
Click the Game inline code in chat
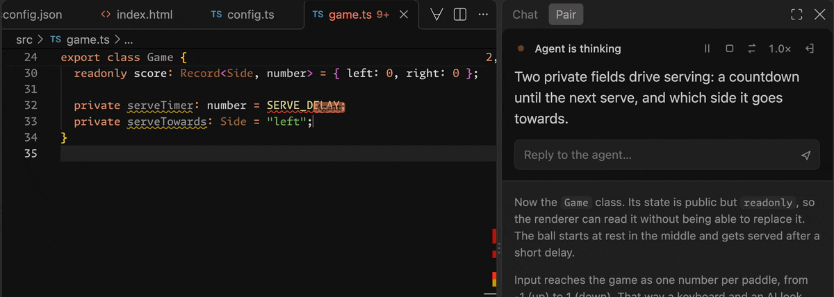[x=576, y=203]
